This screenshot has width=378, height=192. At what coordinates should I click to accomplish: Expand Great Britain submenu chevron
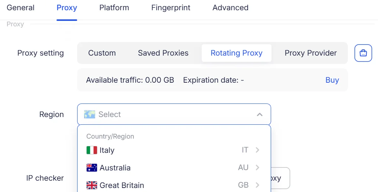[x=258, y=185]
